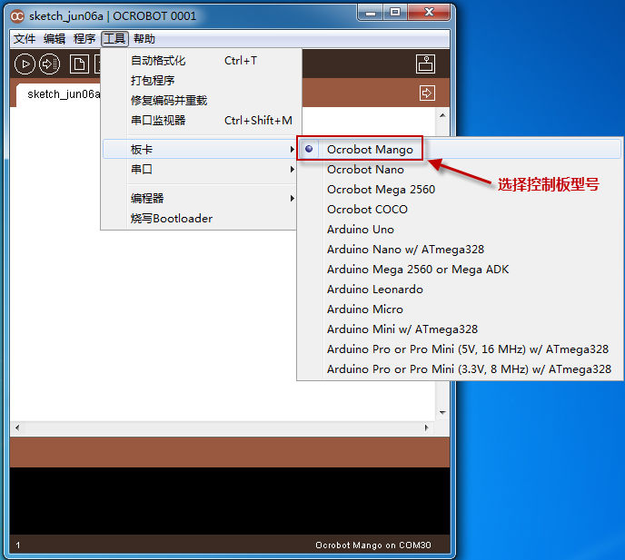
Task: Select 烧写Bootloader menu item
Action: (199, 218)
